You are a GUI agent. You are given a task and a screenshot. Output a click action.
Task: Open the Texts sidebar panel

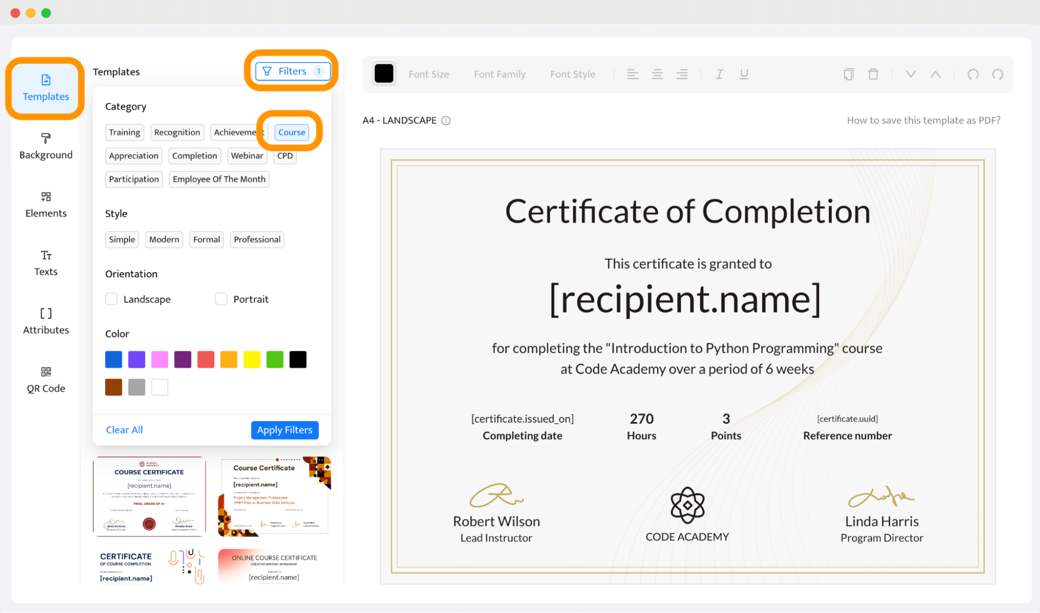click(x=46, y=263)
